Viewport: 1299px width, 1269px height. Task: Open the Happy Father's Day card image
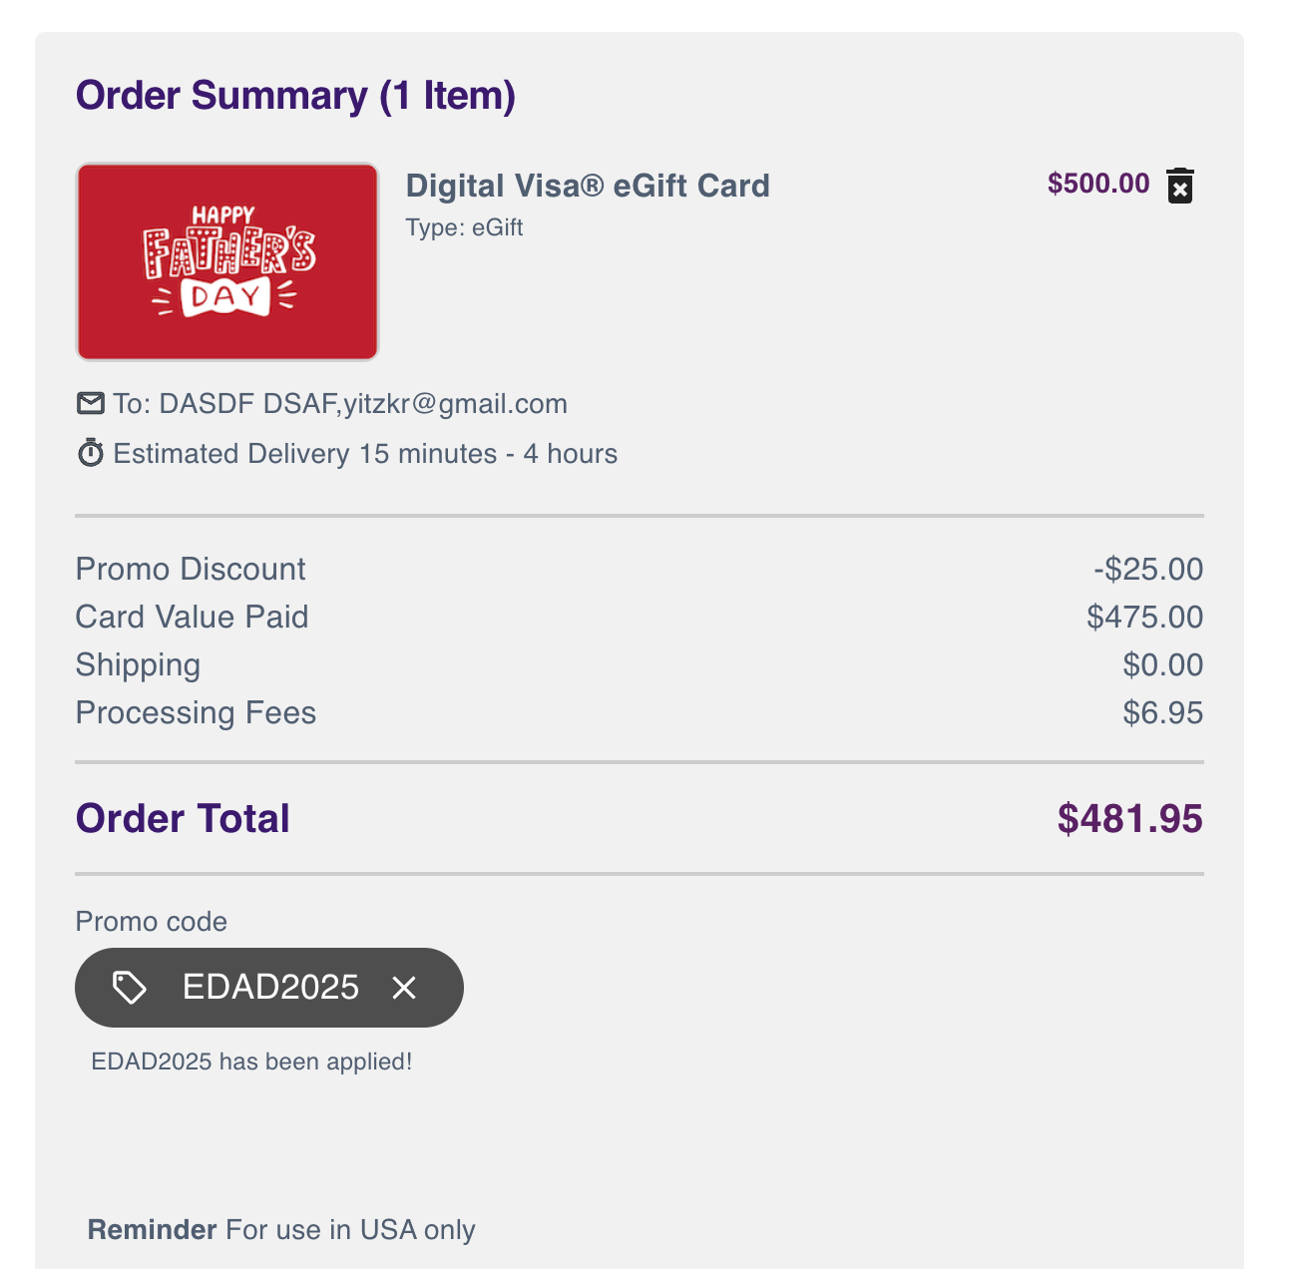point(227,261)
